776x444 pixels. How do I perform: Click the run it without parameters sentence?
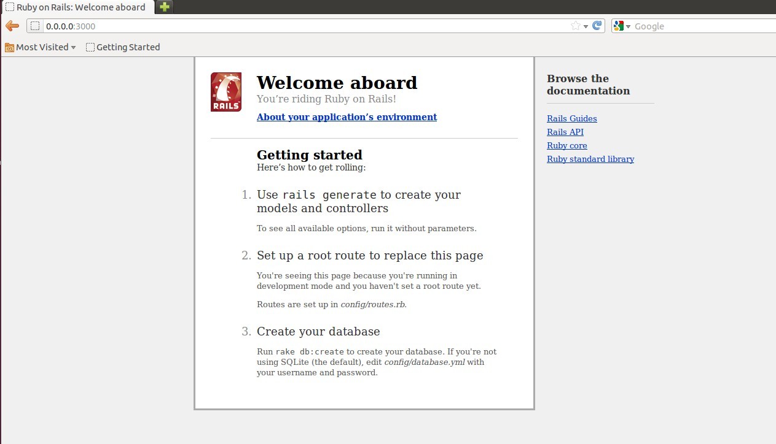coord(366,229)
